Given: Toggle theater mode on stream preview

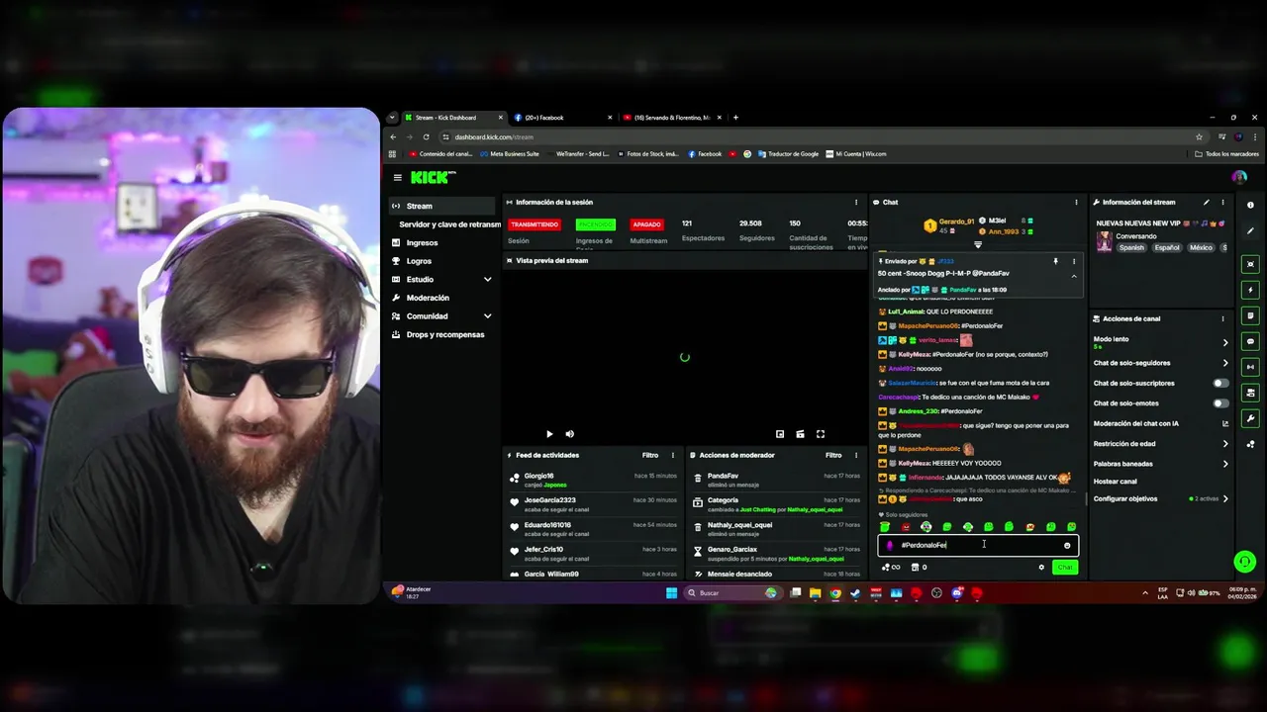Looking at the screenshot, I should point(800,434).
